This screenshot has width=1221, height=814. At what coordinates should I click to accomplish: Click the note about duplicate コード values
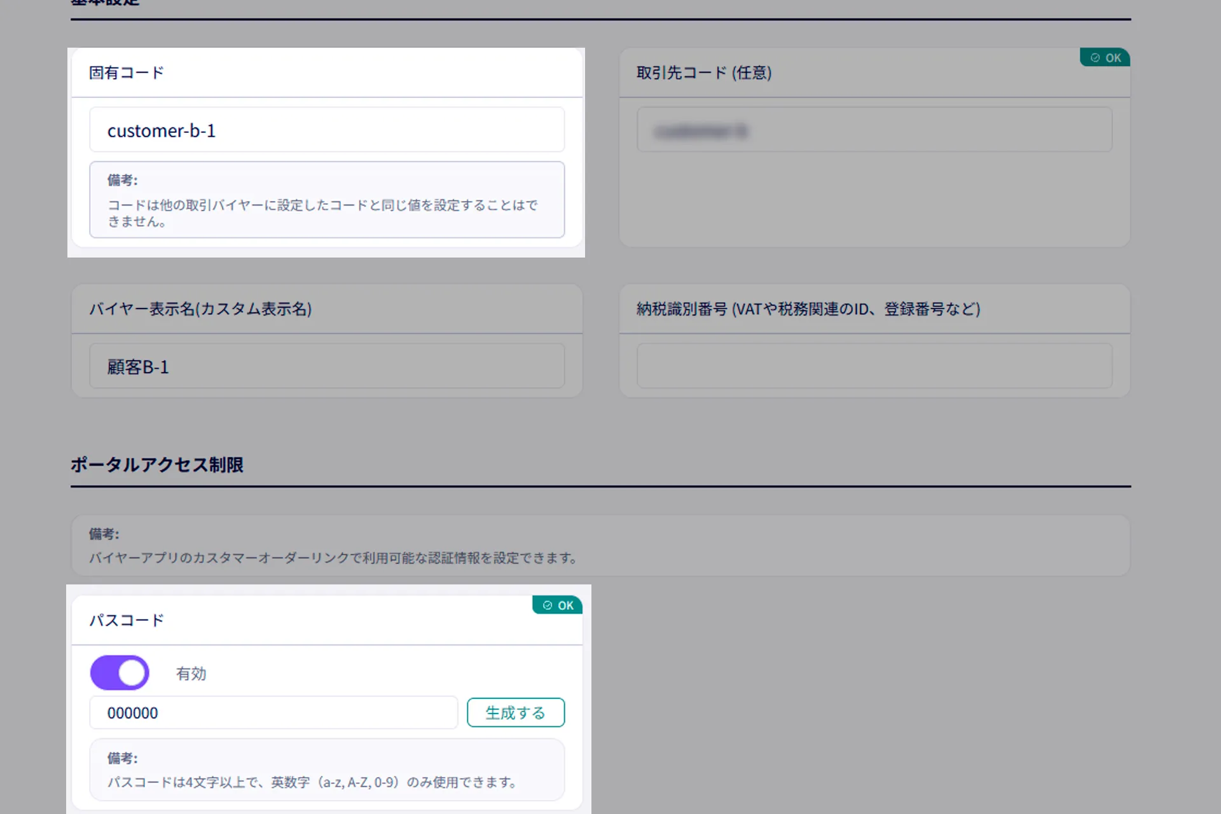coord(327,200)
